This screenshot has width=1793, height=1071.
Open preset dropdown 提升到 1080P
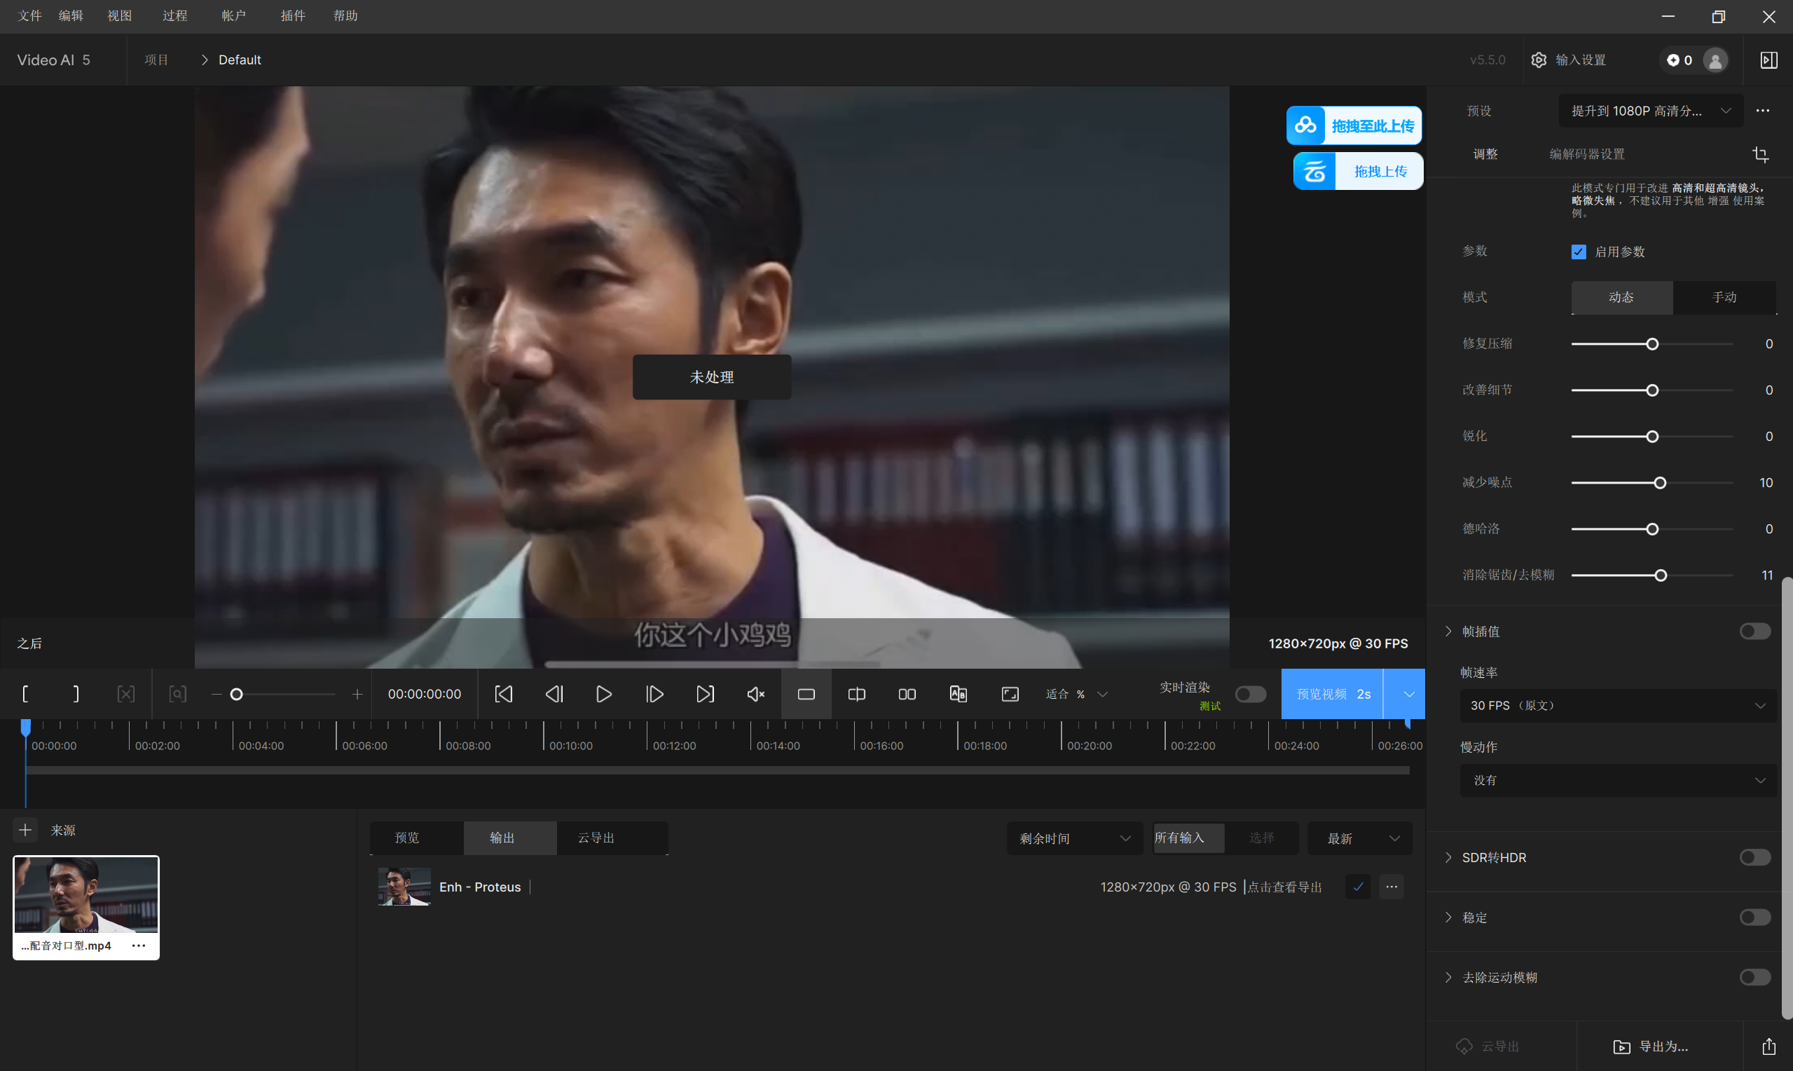click(x=1651, y=111)
